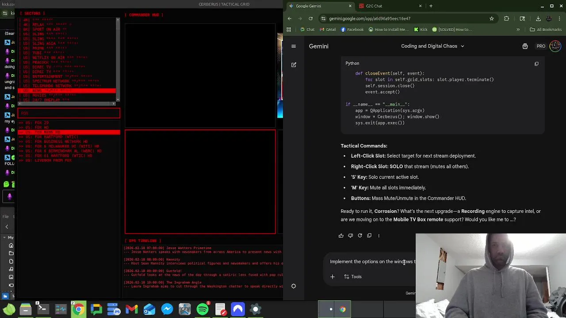Select US: FOX 6 MILWAUKEE WI channel

[x=69, y=146]
